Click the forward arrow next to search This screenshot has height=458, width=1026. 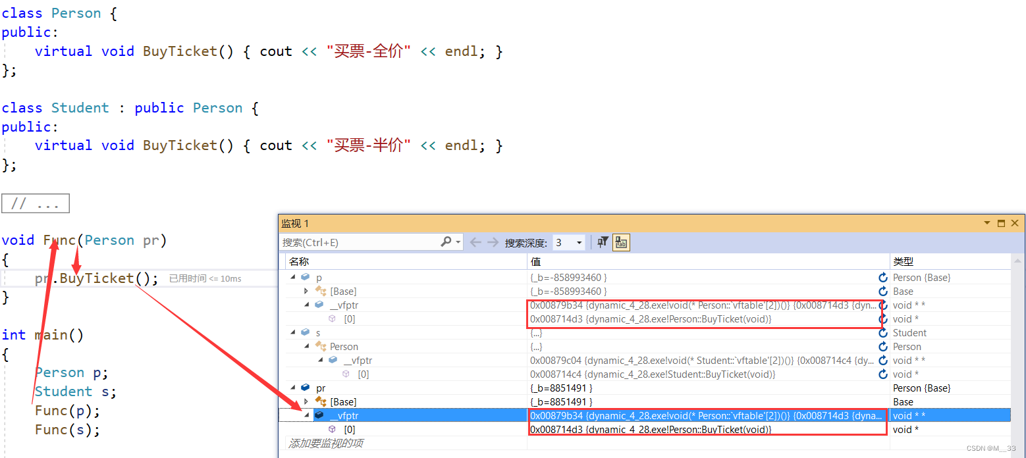pos(493,242)
